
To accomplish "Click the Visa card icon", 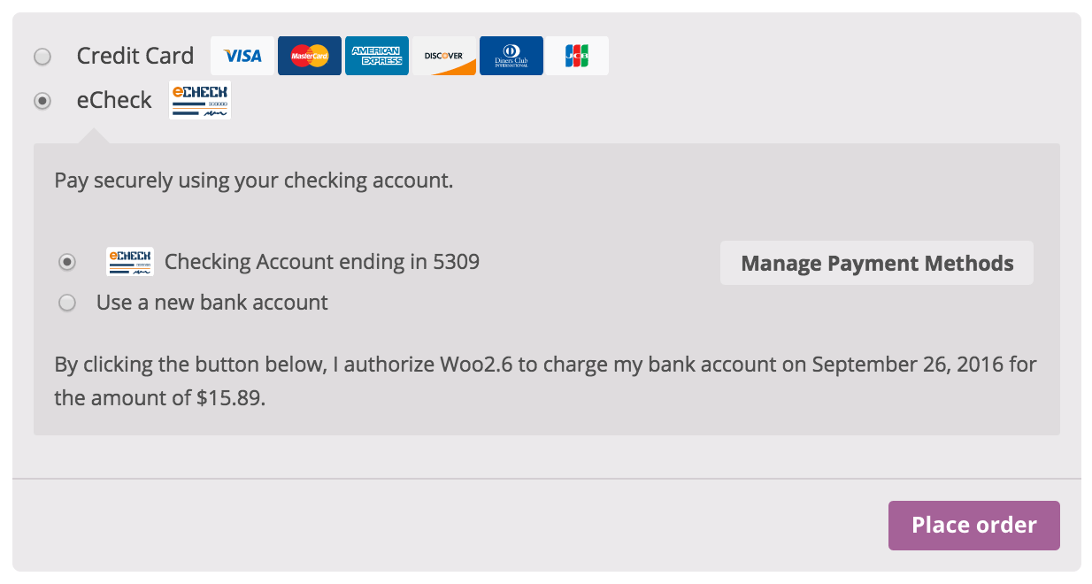I will point(242,55).
